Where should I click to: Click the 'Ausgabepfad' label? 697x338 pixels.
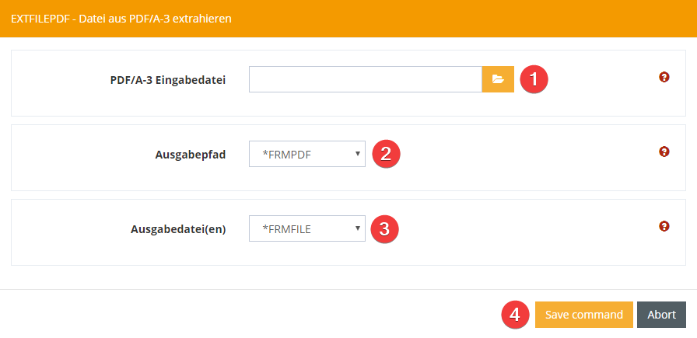tap(191, 154)
